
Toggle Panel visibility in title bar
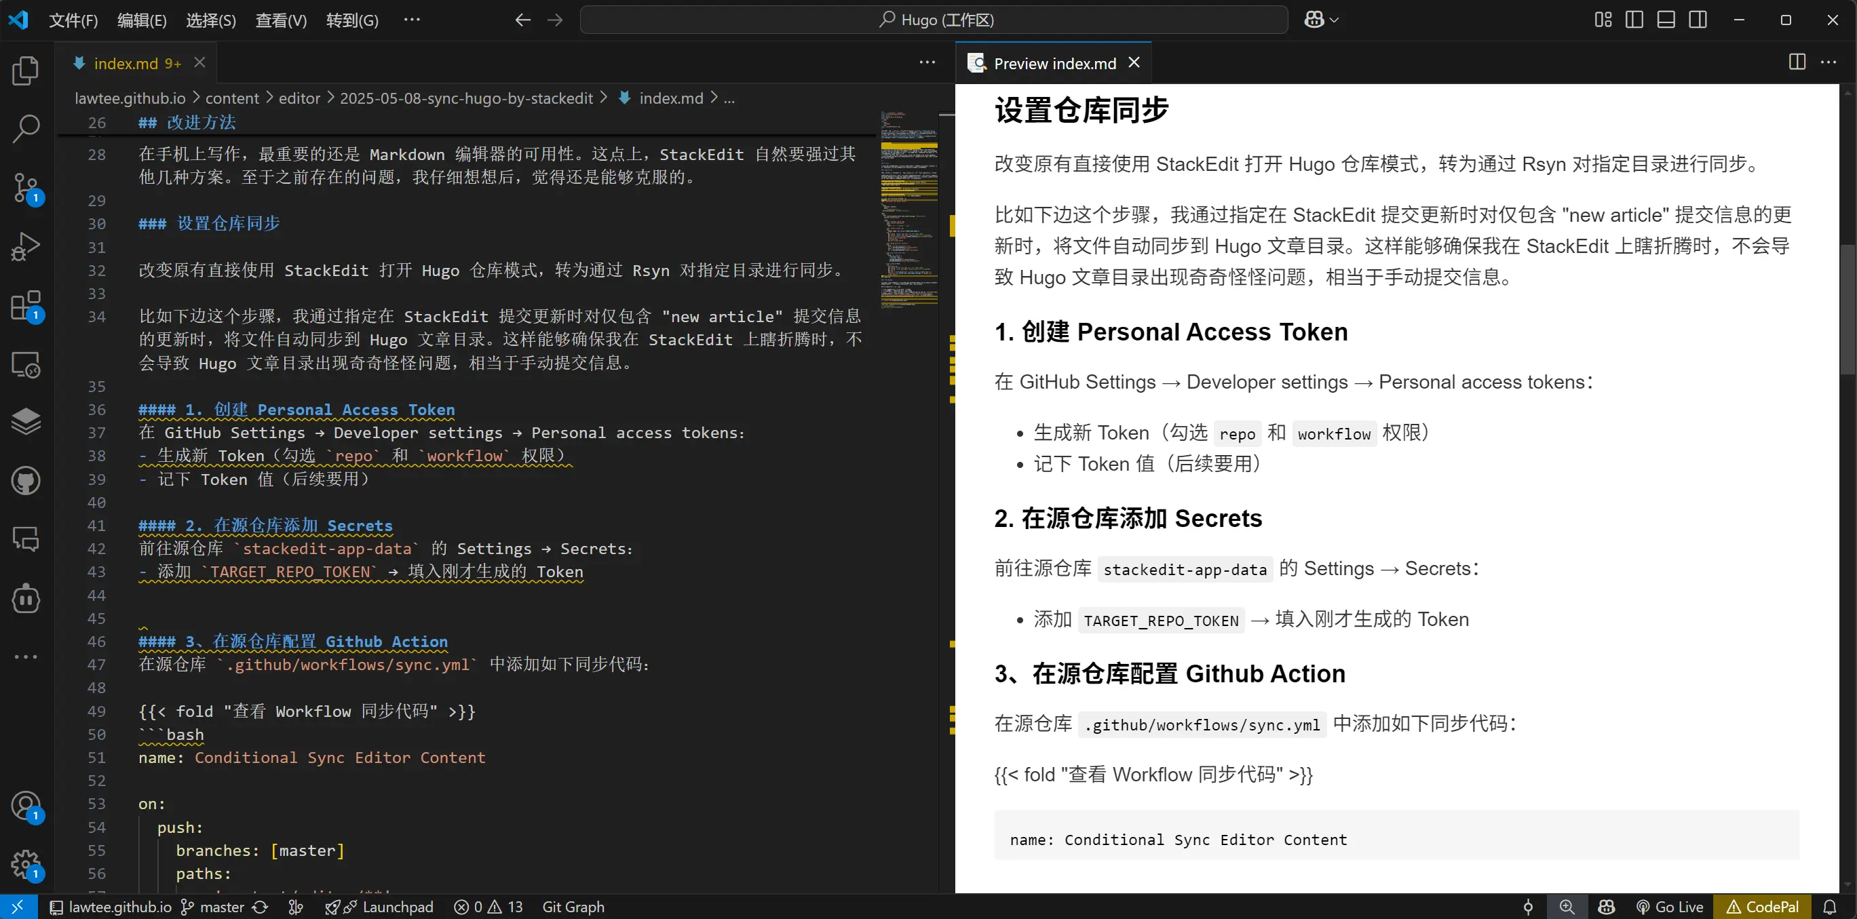coord(1666,20)
